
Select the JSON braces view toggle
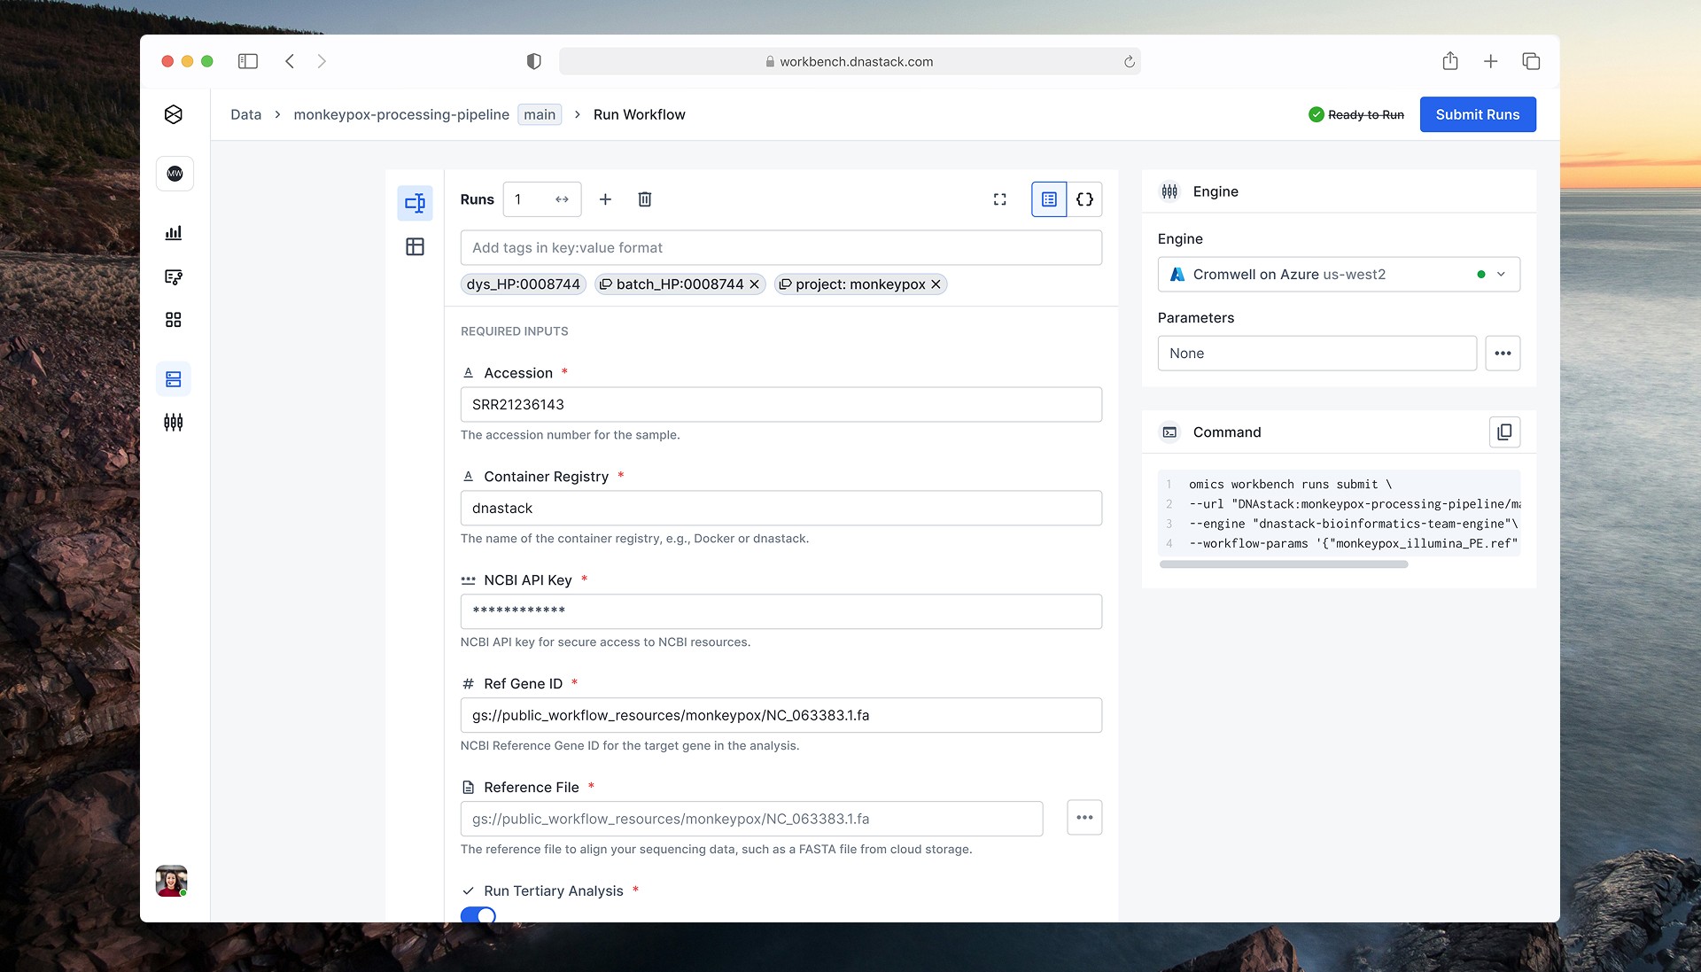(1084, 199)
